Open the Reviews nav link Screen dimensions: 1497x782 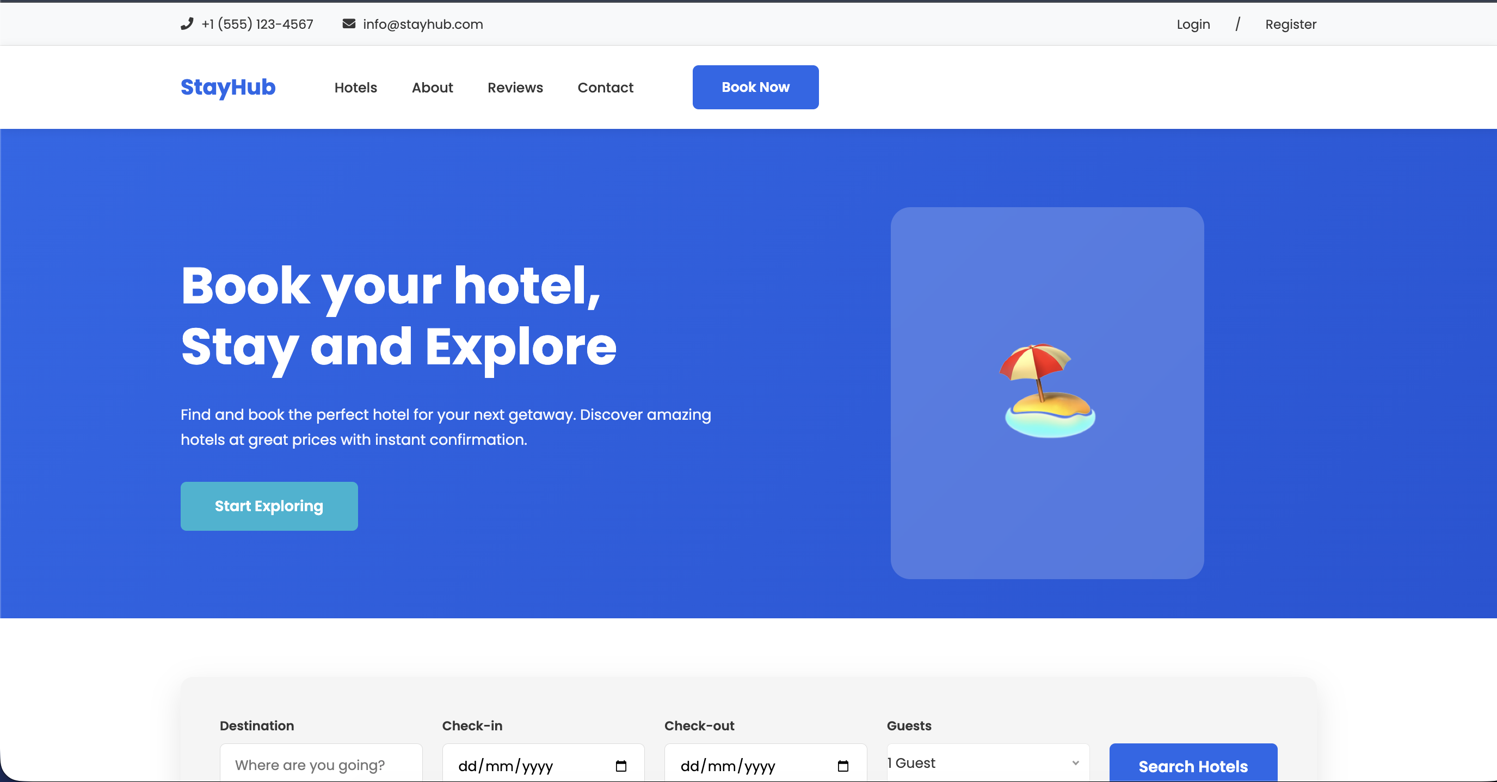pos(515,88)
